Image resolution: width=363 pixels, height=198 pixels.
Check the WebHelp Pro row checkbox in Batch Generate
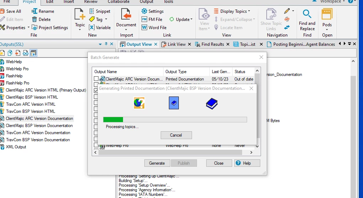pos(96,145)
